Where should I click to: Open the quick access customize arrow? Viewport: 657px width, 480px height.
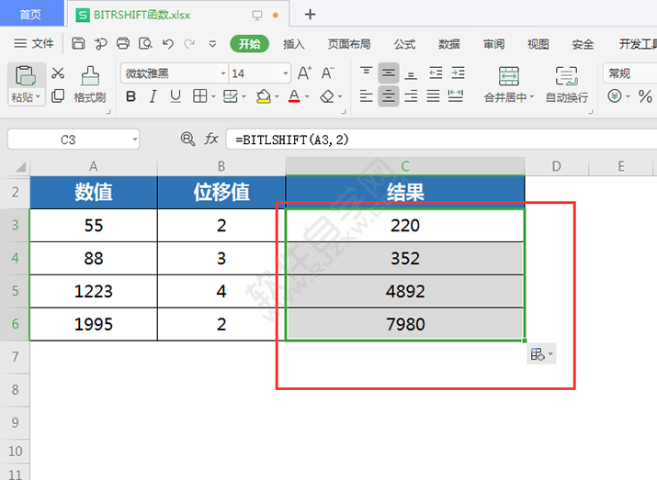point(212,43)
